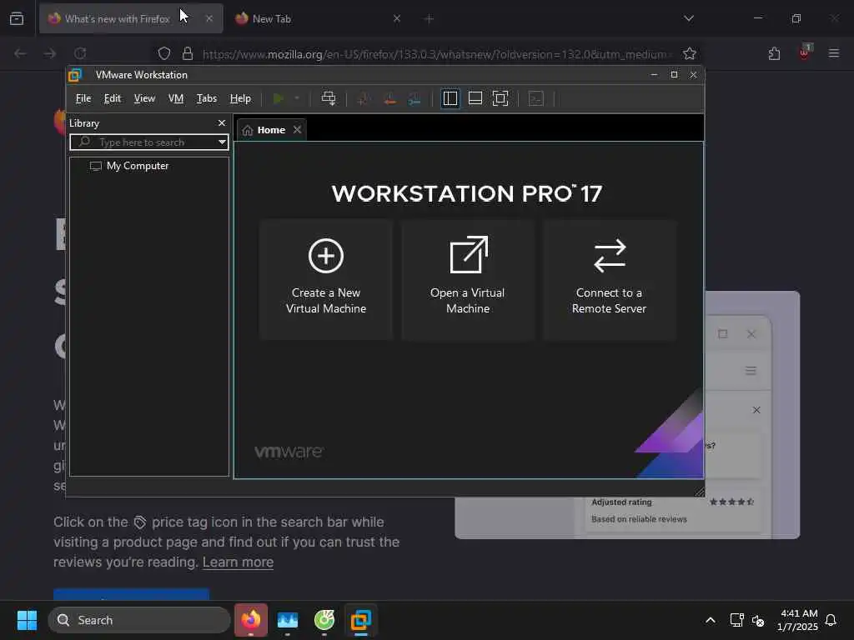Click the VMware Workstation title bar icon
Viewport: 854px width, 640px height.
[x=75, y=74]
